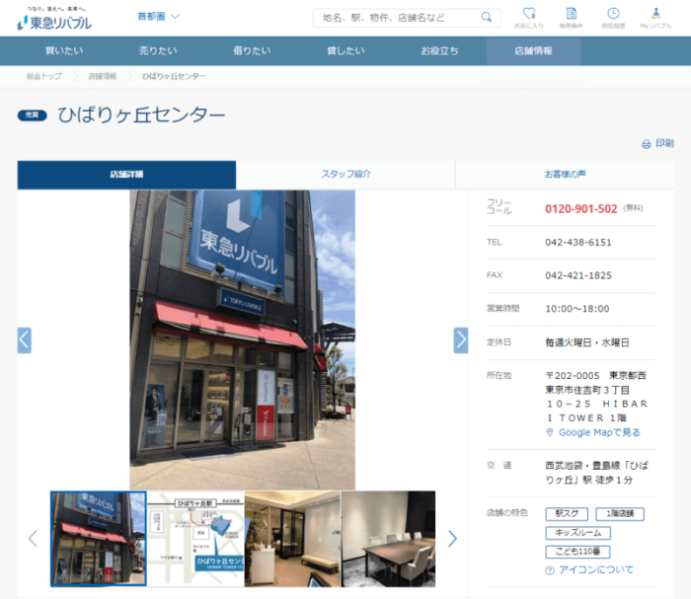Open the 首都圏 region dropdown
691x599 pixels.
(158, 17)
